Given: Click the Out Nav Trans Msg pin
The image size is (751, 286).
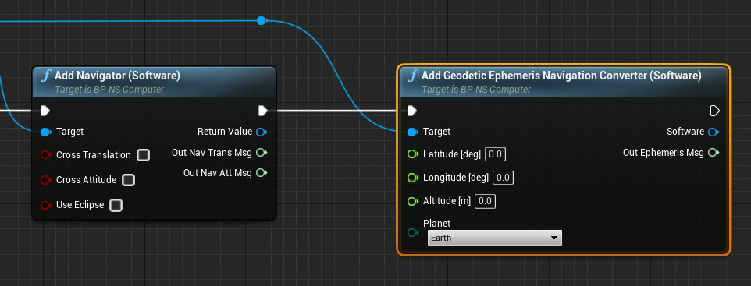Looking at the screenshot, I should 262,153.
